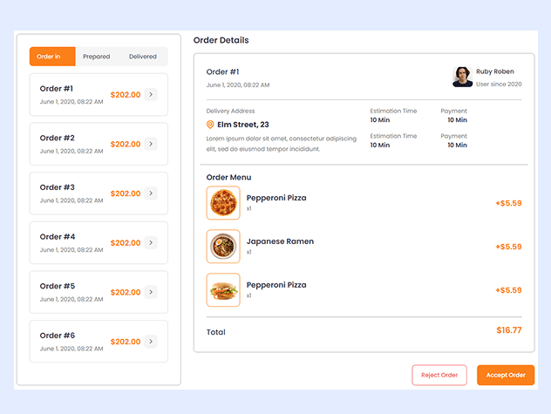The image size is (551, 414).
Task: Select the Order #4 card title
Action: click(x=58, y=237)
